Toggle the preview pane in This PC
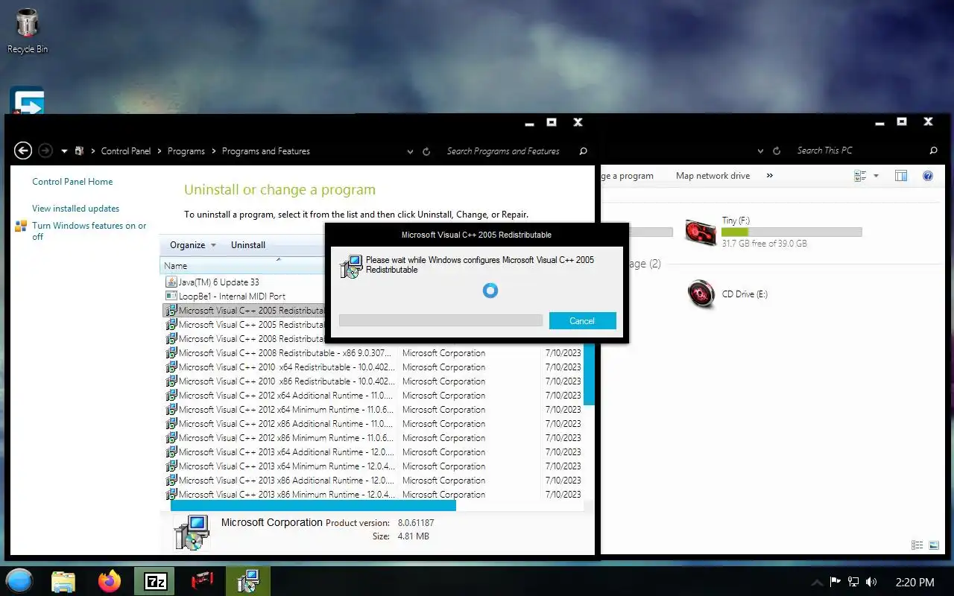The width and height of the screenshot is (954, 596). (x=901, y=176)
